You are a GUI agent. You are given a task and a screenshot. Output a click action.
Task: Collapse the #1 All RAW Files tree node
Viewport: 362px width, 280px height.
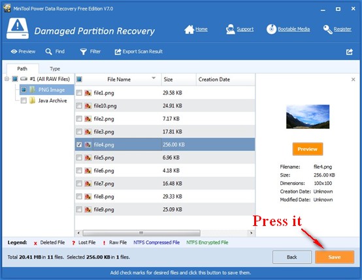point(7,79)
